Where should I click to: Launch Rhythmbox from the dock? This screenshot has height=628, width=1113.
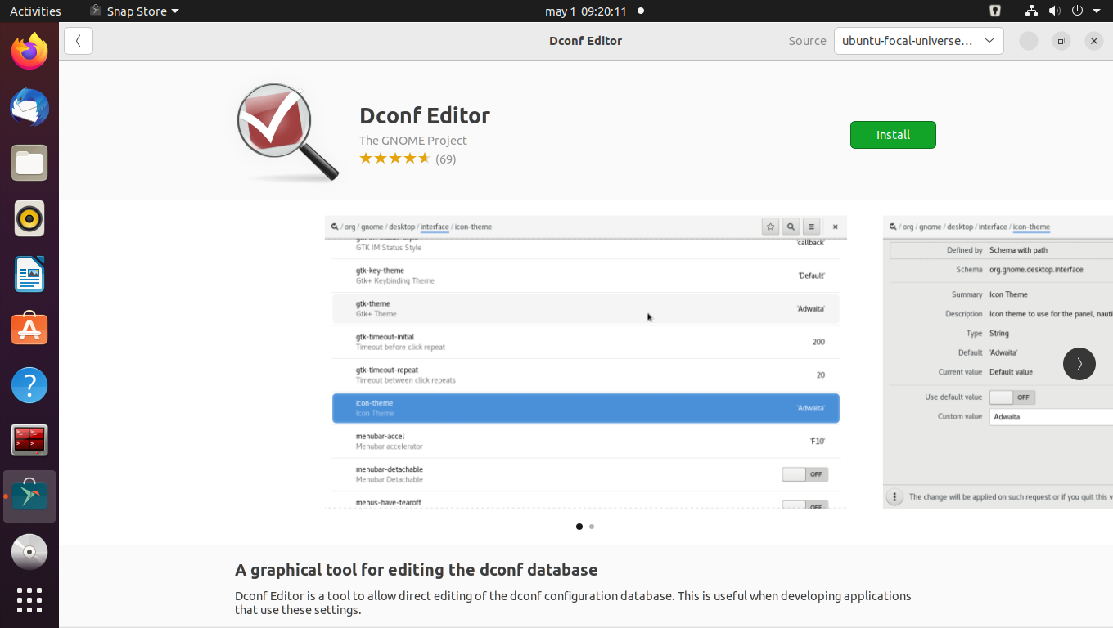[x=29, y=219]
